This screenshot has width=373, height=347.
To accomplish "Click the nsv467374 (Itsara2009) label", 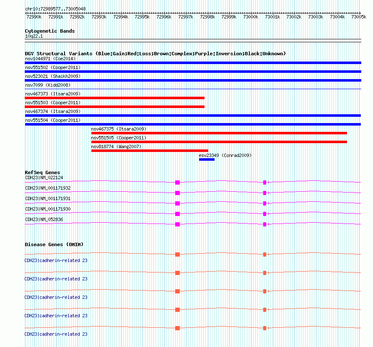I will coord(53,111).
